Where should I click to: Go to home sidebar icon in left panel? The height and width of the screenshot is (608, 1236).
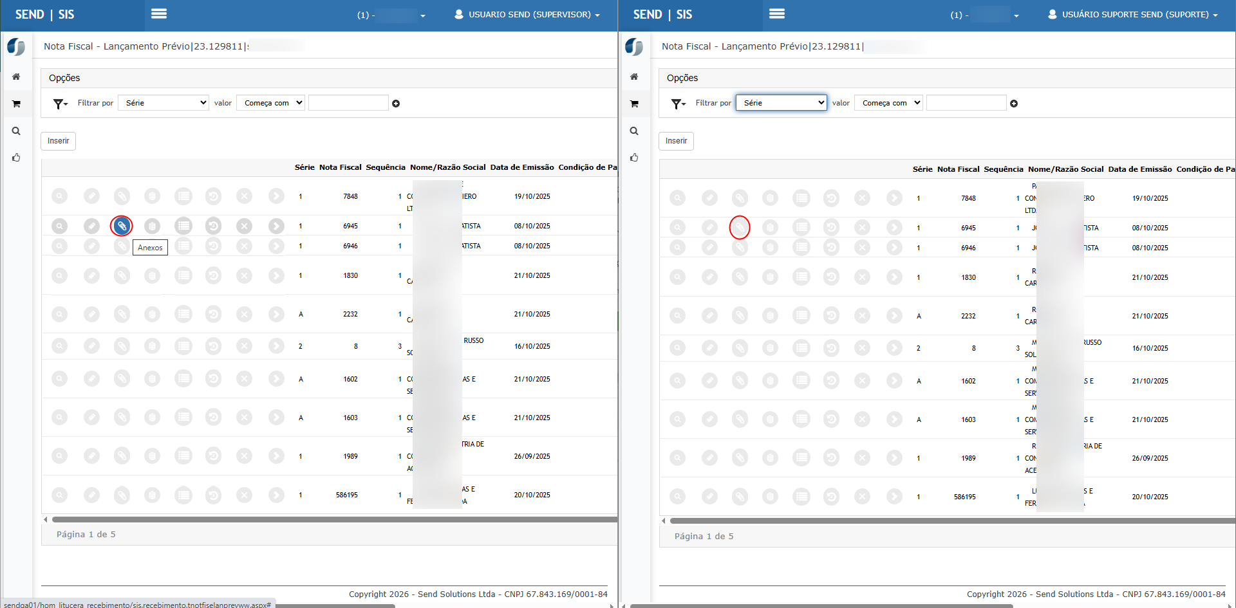[16, 77]
